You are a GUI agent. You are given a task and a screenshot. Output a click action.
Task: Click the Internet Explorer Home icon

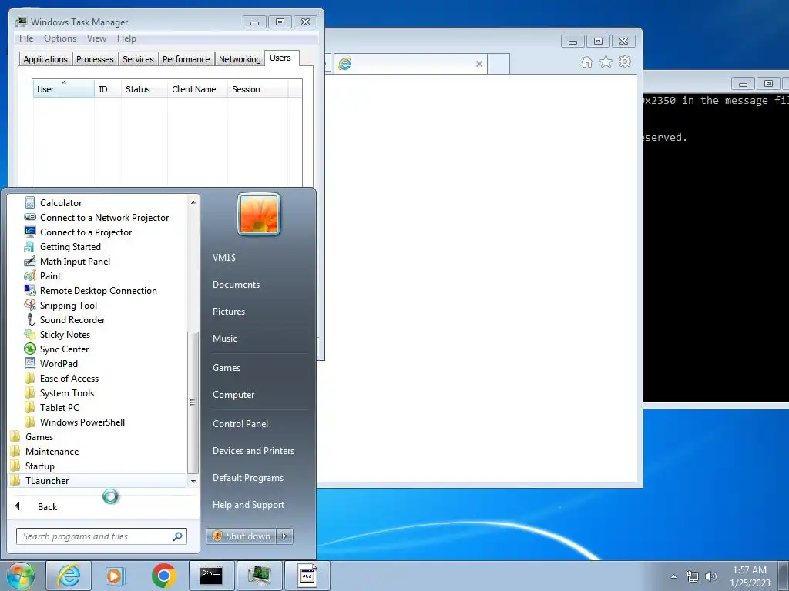pyautogui.click(x=586, y=62)
